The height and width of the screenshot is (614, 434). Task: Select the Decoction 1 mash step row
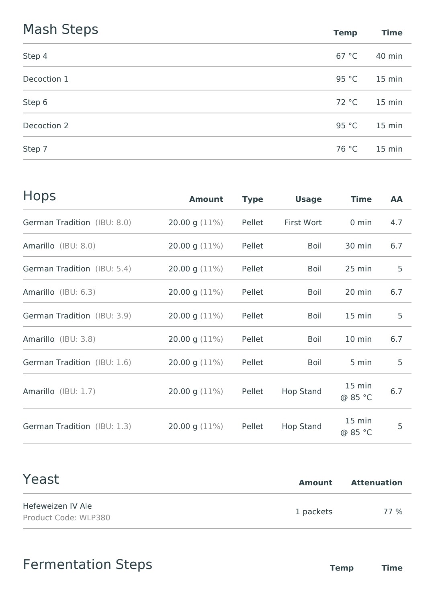coord(217,79)
